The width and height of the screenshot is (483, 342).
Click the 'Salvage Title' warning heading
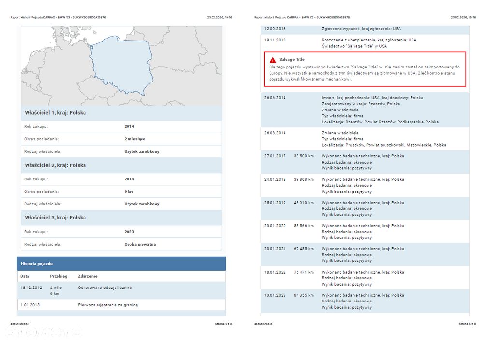tap(292, 60)
